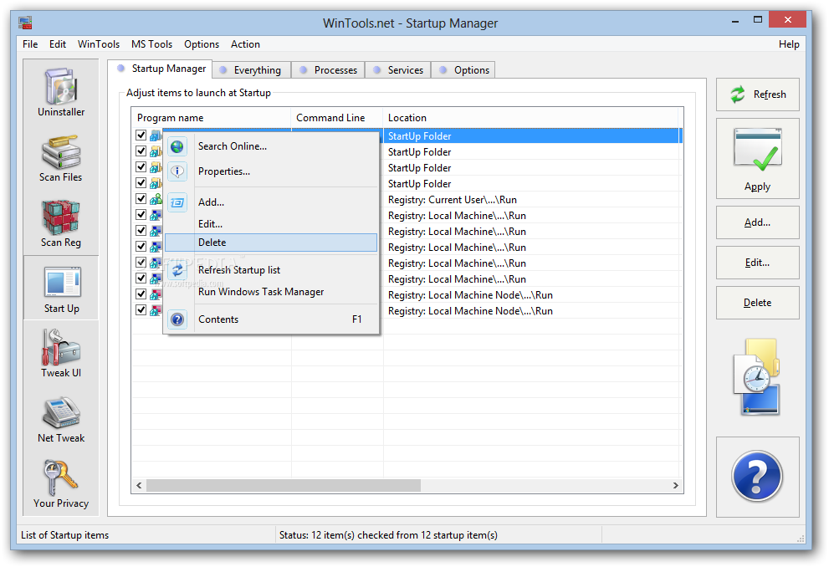
Task: Uncheck the third StartUp Folder item checkbox
Action: coord(141,167)
